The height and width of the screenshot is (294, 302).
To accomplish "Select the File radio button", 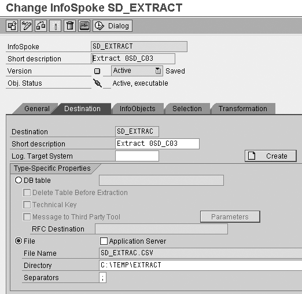I will coord(19,241).
